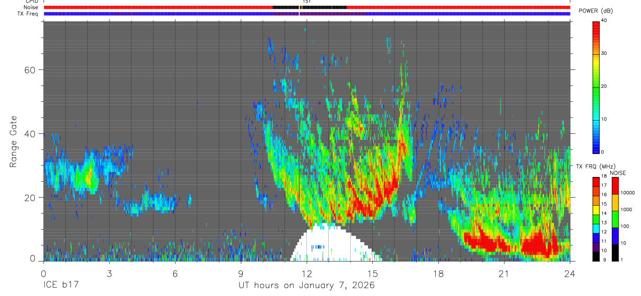Click the 3 tick on UT hours axis
641x296 pixels.
110,273
